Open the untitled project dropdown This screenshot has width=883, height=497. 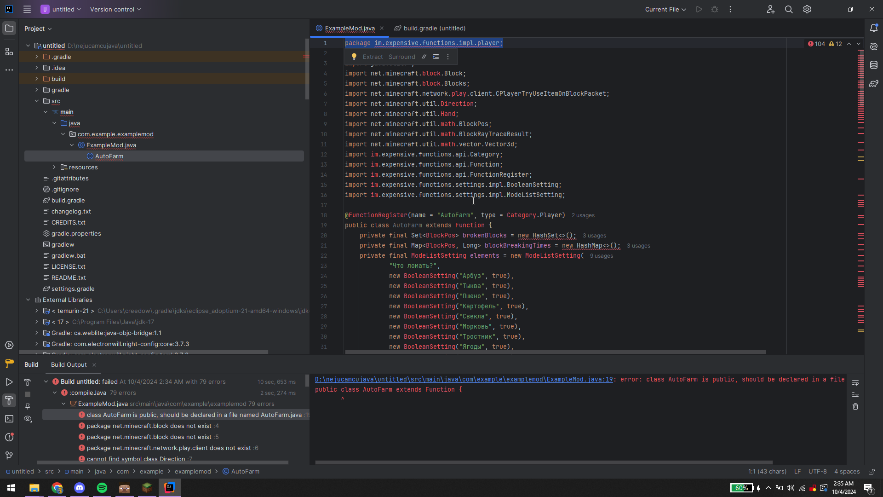point(61,9)
